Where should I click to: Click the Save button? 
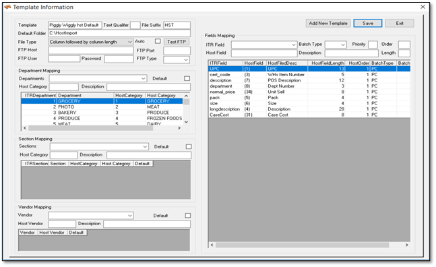click(x=367, y=24)
